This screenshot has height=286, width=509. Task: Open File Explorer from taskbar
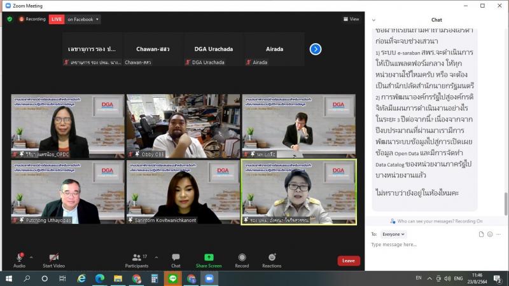coord(118,278)
